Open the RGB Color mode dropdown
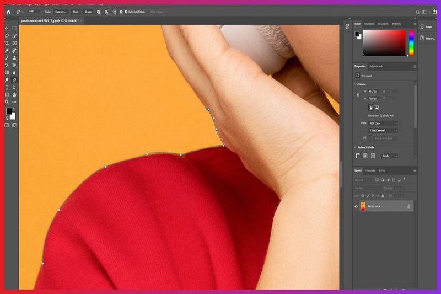The height and width of the screenshot is (294, 441). 383,124
